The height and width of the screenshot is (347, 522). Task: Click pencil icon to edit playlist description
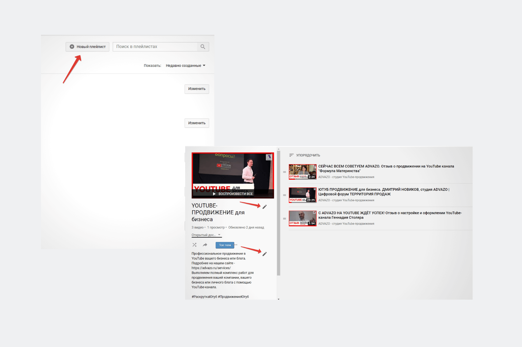point(265,254)
